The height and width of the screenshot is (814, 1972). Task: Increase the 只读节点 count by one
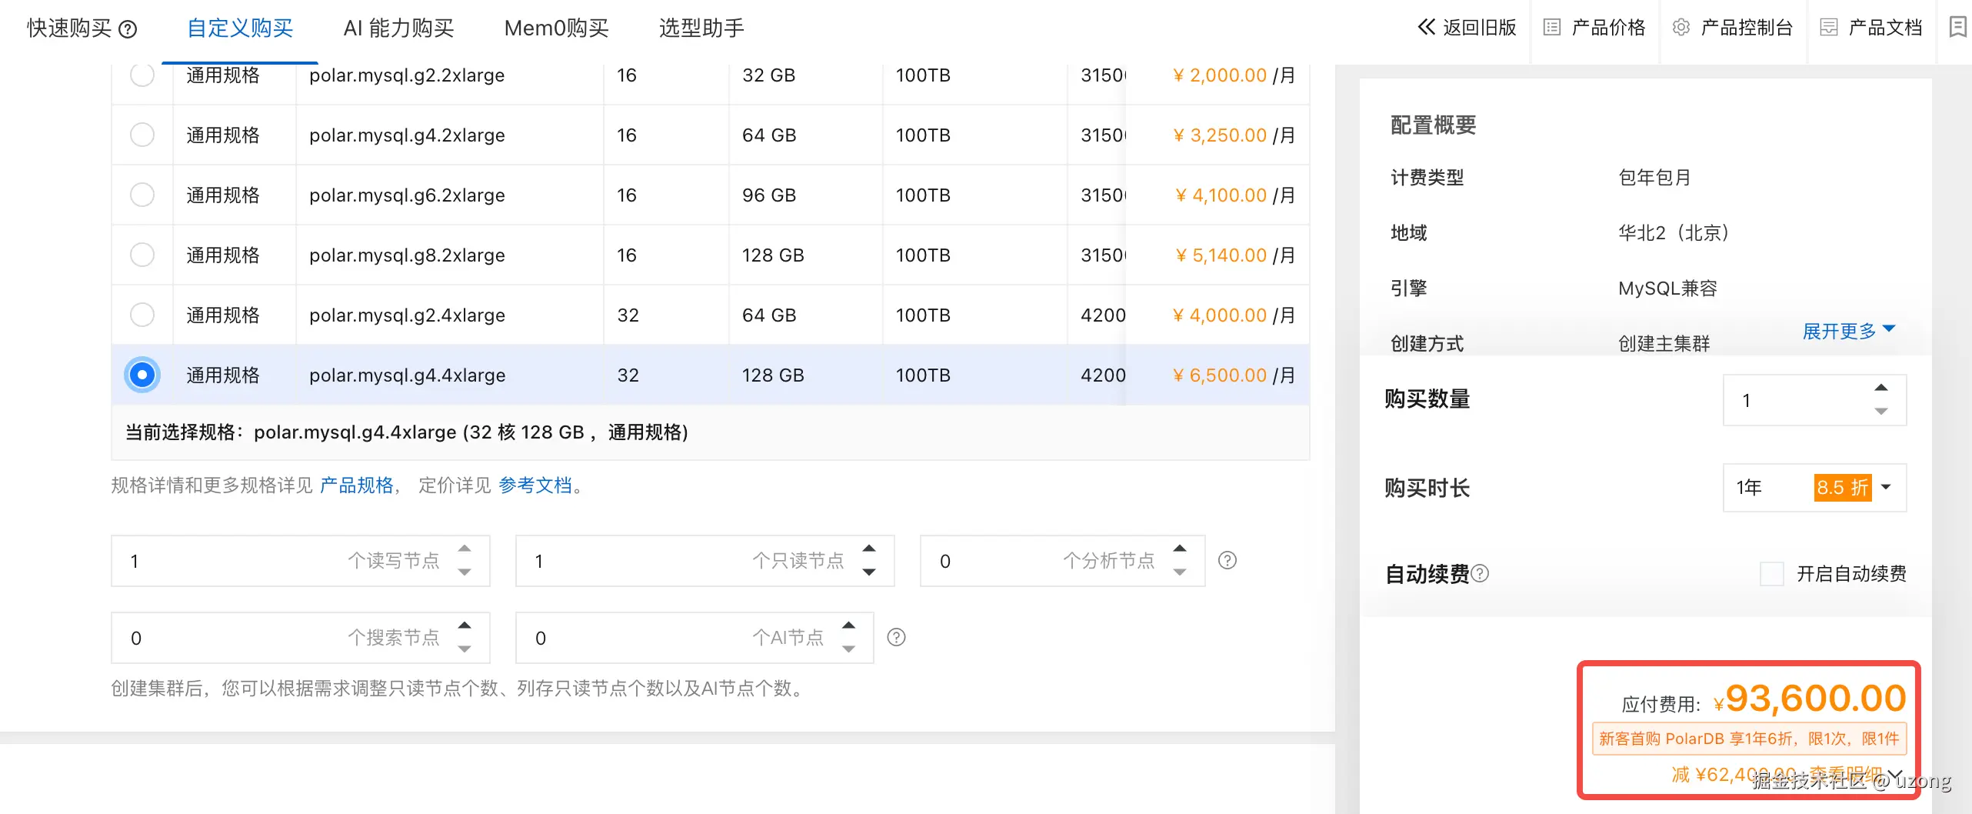click(869, 549)
